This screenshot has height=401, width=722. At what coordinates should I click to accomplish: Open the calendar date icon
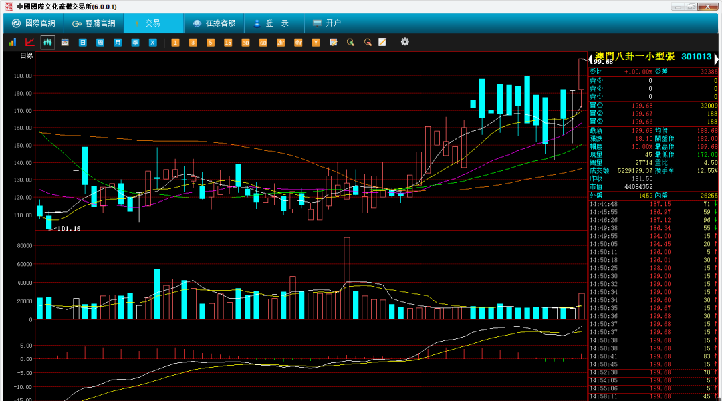(65, 42)
